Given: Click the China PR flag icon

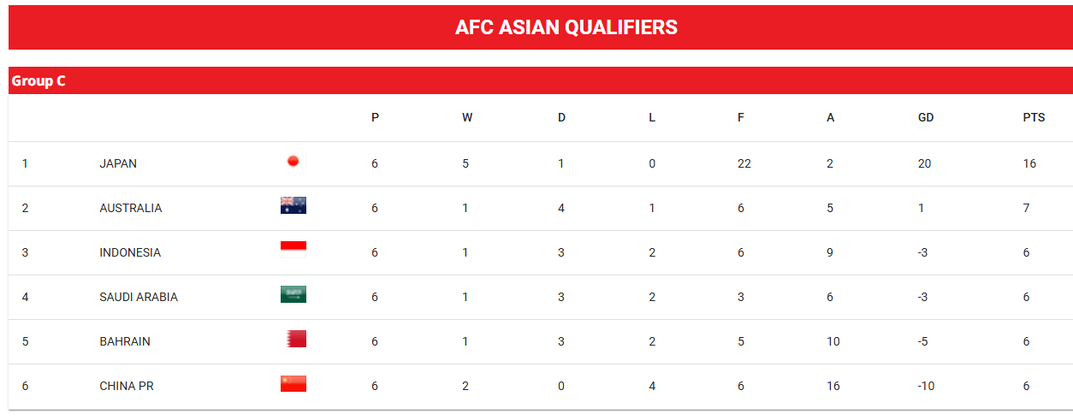Looking at the screenshot, I should (x=293, y=383).
